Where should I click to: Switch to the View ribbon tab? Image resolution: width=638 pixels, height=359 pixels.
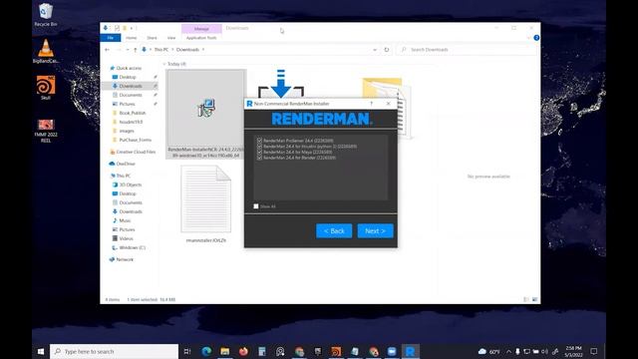(171, 38)
